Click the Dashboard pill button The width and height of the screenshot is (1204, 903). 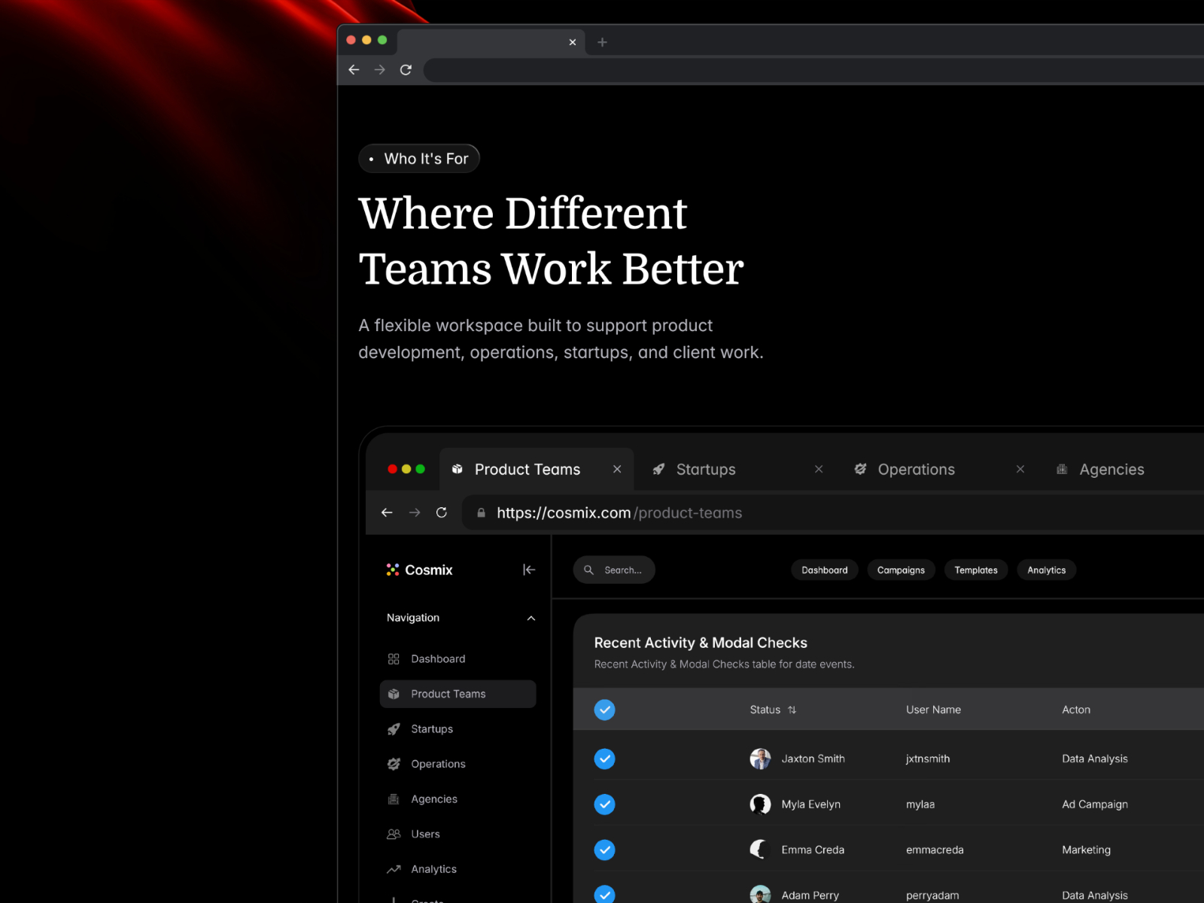click(x=825, y=570)
